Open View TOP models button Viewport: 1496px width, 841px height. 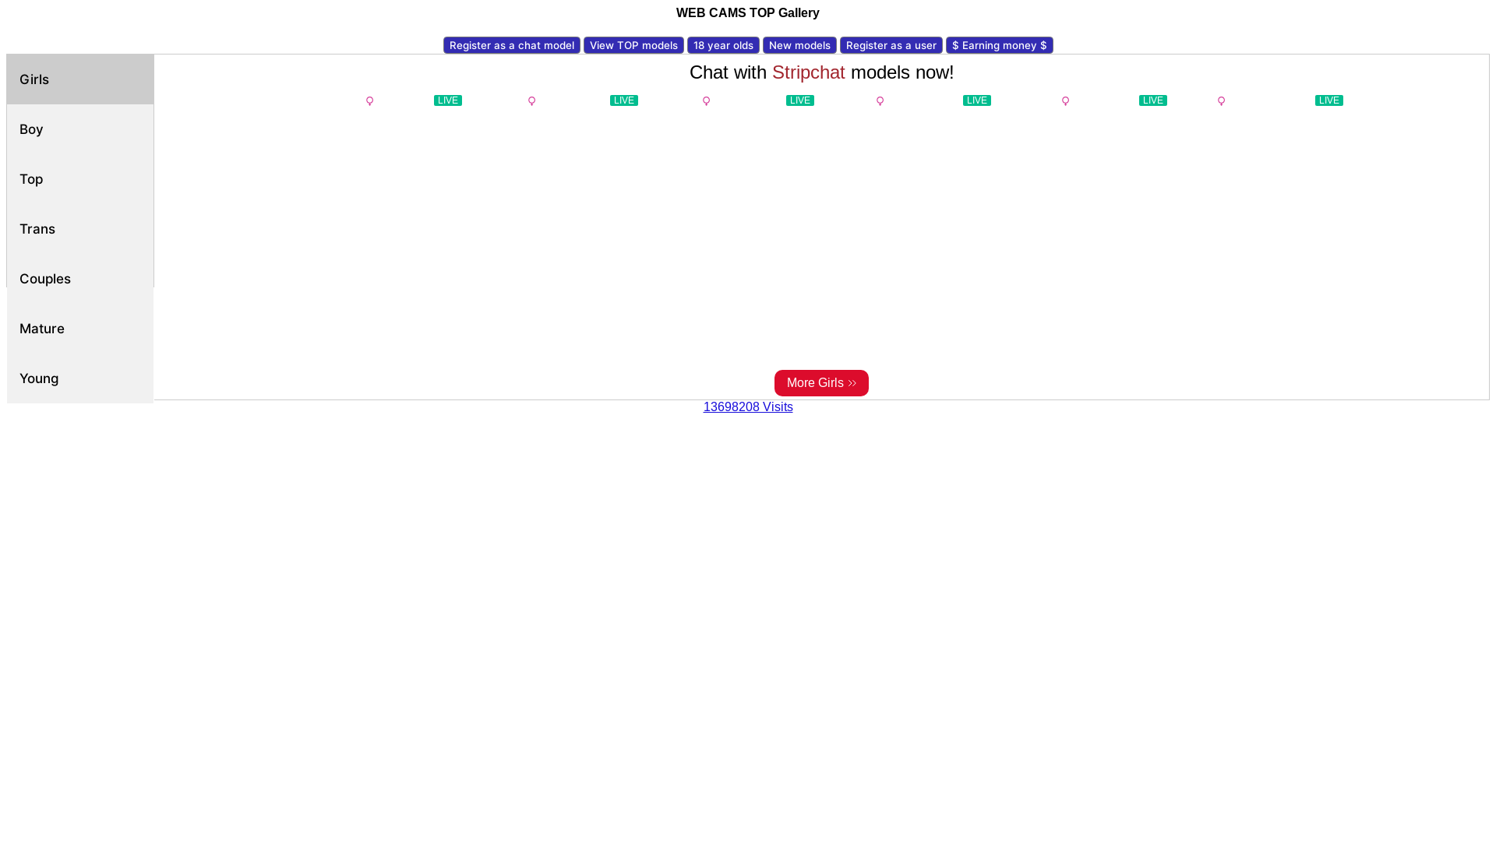(x=633, y=45)
